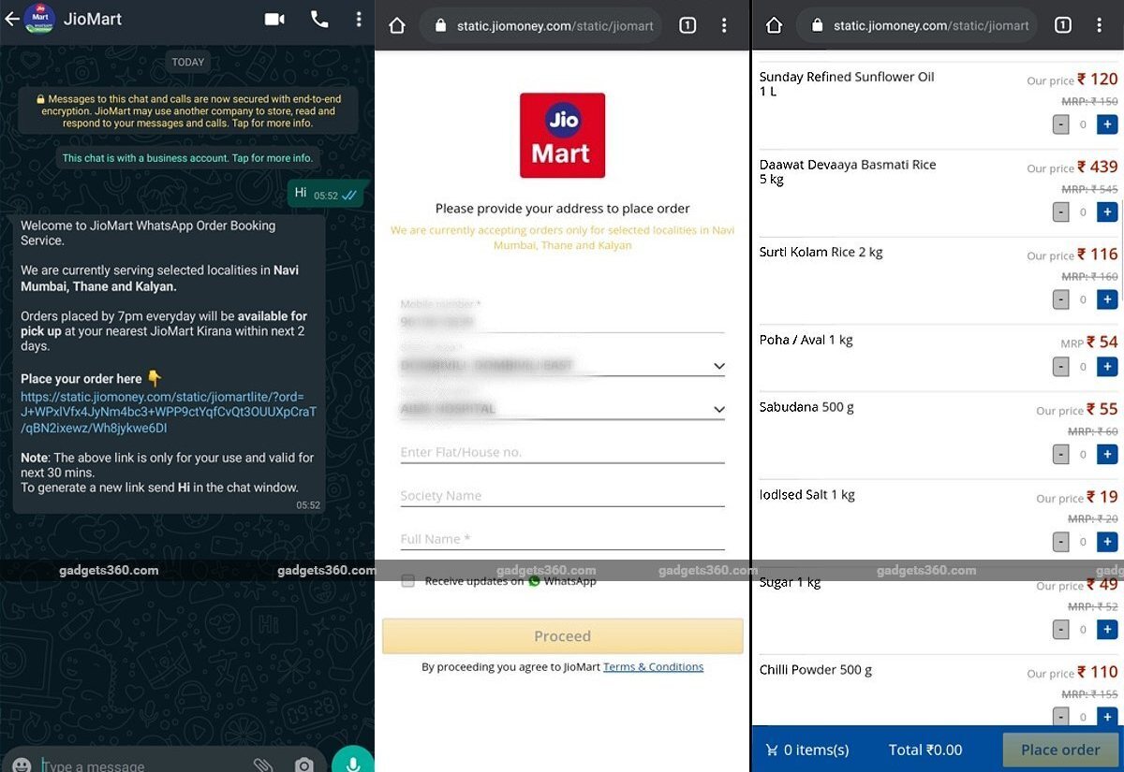The width and height of the screenshot is (1124, 772).
Task: Open the WhatsApp chat options menu
Action: point(359,18)
